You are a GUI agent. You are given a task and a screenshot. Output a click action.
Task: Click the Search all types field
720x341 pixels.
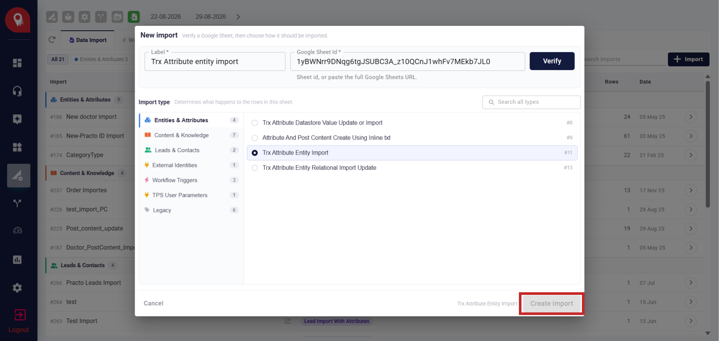coord(531,102)
